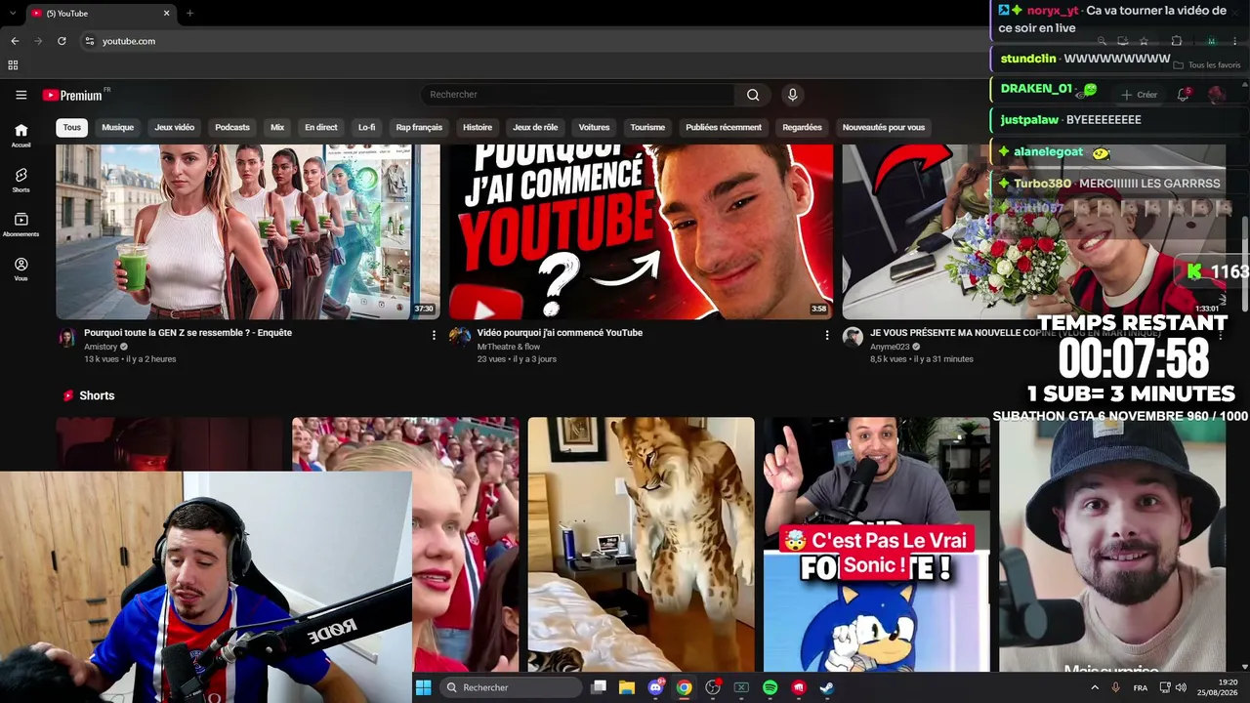Filter by the Jeux de rôle chip
Screen dimensions: 1250x703
535,127
